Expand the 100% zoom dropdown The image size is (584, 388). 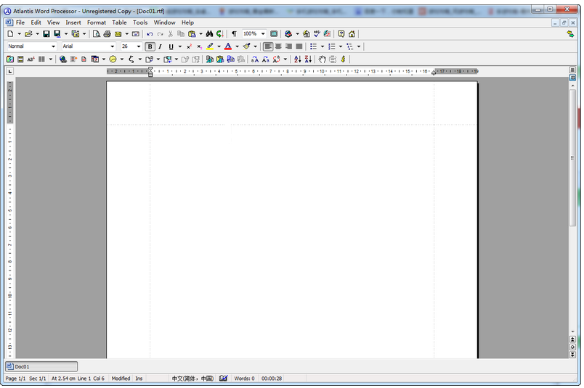[x=263, y=34]
